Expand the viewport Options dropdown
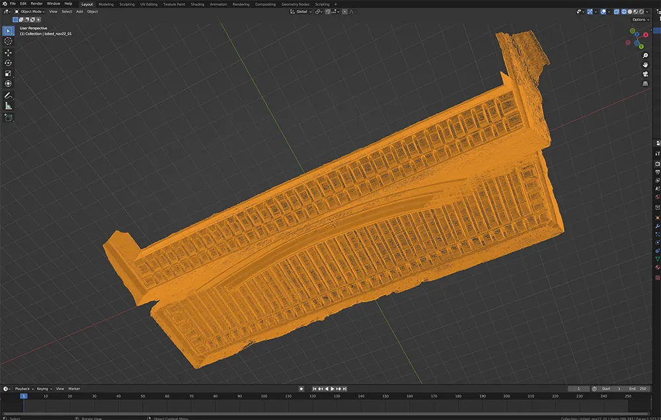 [x=640, y=20]
